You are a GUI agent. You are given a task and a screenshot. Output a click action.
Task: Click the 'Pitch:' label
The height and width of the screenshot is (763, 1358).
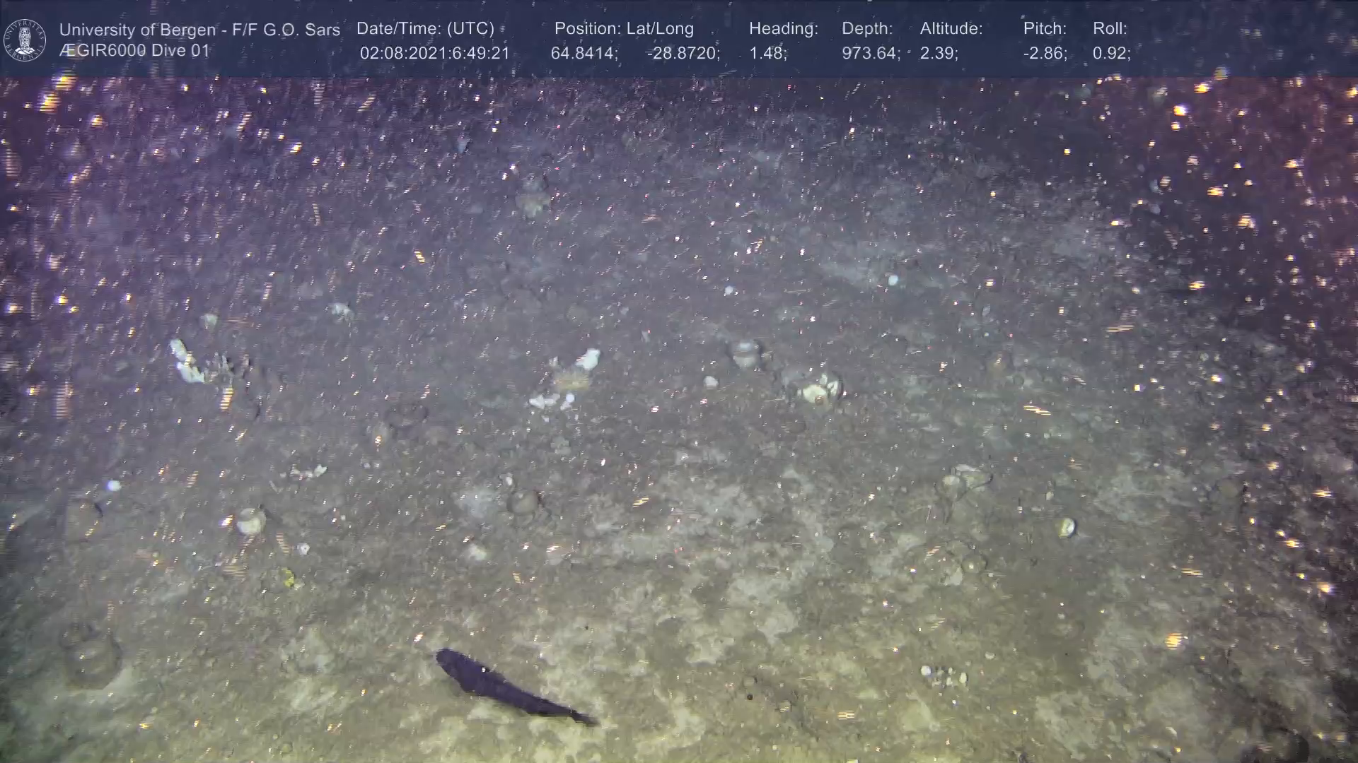click(x=1044, y=29)
